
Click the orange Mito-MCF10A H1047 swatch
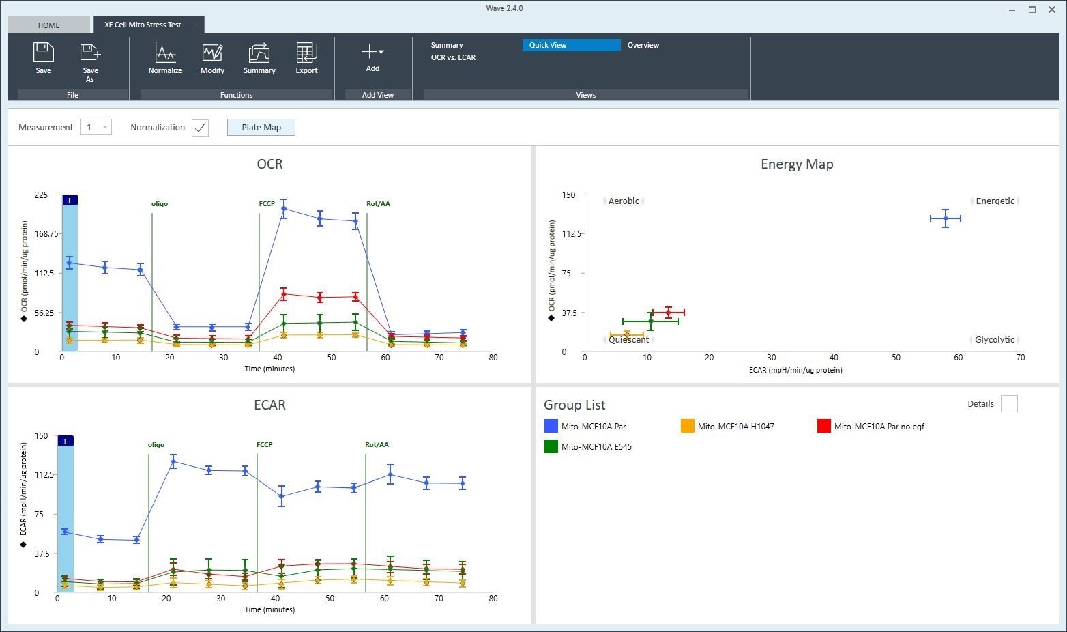pos(688,427)
